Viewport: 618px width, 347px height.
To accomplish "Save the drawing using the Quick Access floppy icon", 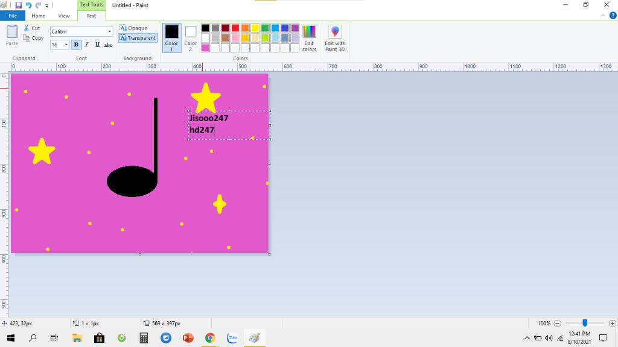I will [x=18, y=5].
